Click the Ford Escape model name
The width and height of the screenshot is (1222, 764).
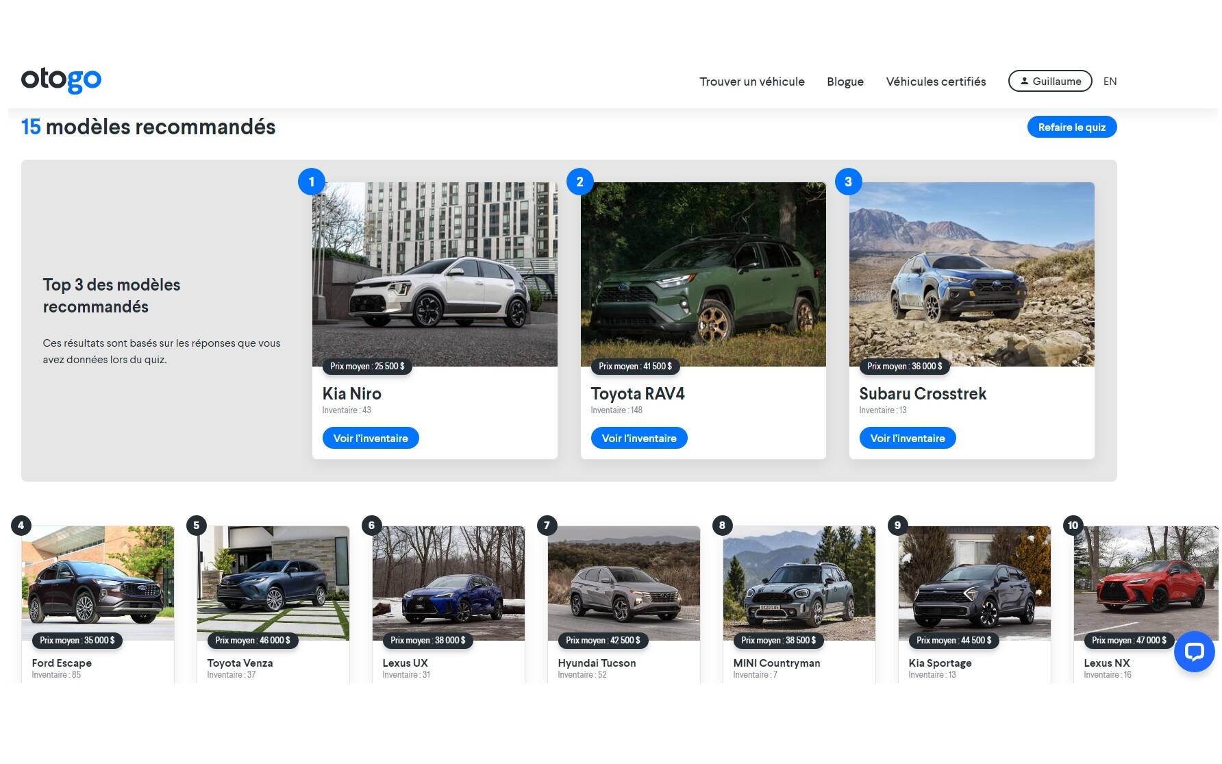click(x=62, y=663)
